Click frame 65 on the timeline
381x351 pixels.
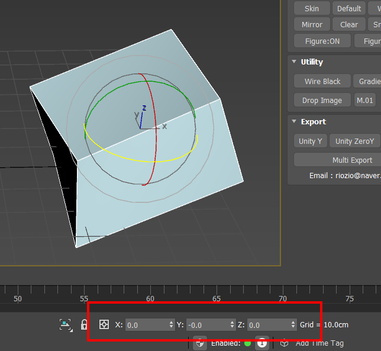point(217,298)
